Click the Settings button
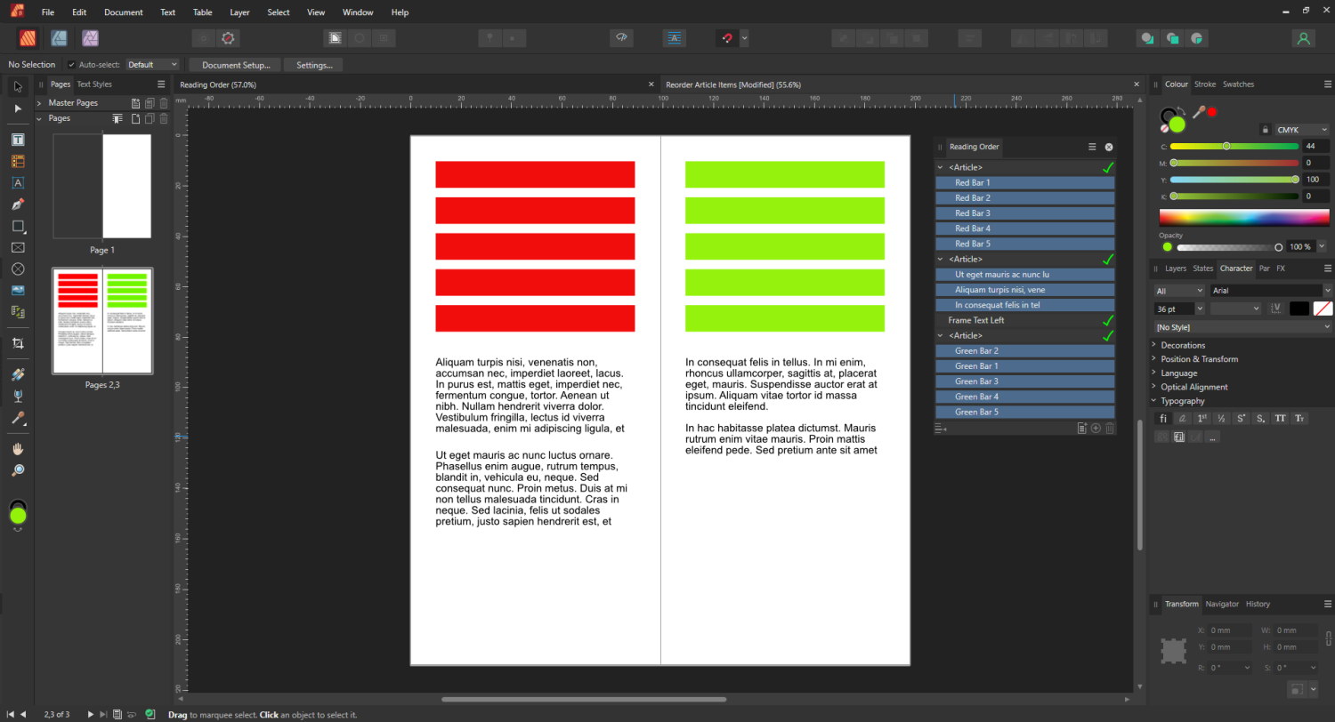 313,65
